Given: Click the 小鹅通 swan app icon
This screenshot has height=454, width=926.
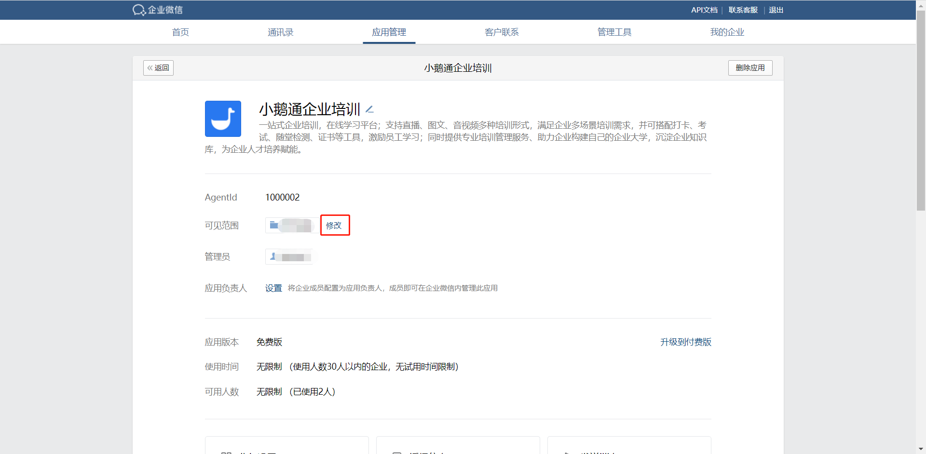Looking at the screenshot, I should [x=223, y=119].
